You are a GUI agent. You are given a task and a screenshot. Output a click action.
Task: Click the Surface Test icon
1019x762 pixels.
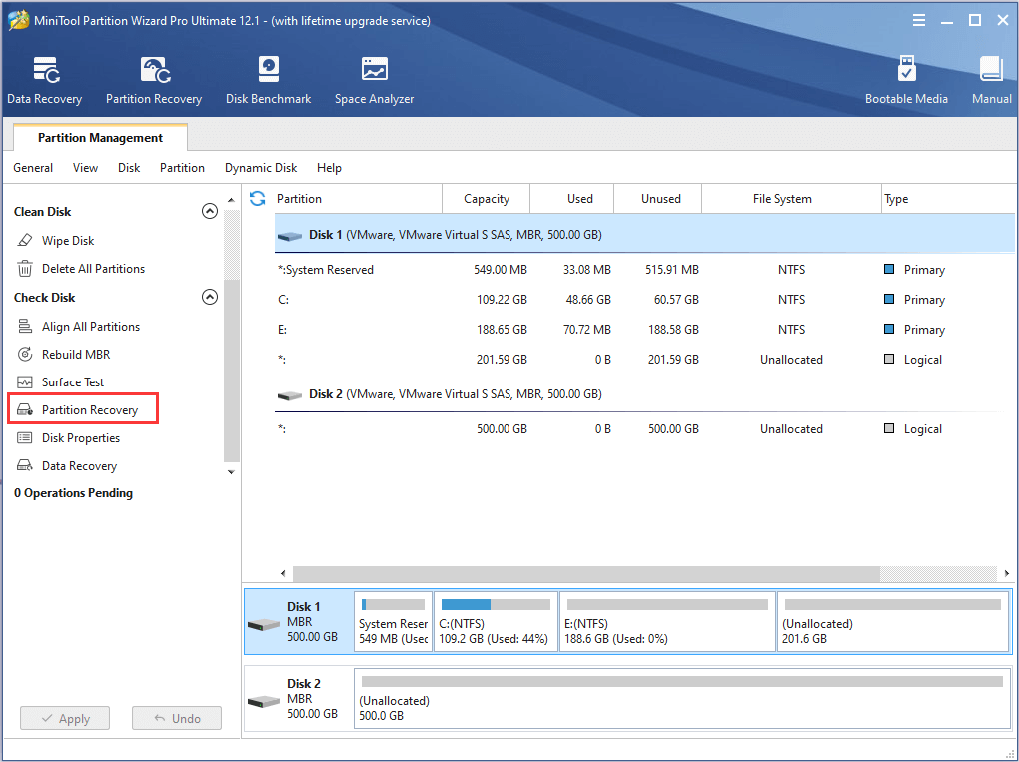[25, 381]
